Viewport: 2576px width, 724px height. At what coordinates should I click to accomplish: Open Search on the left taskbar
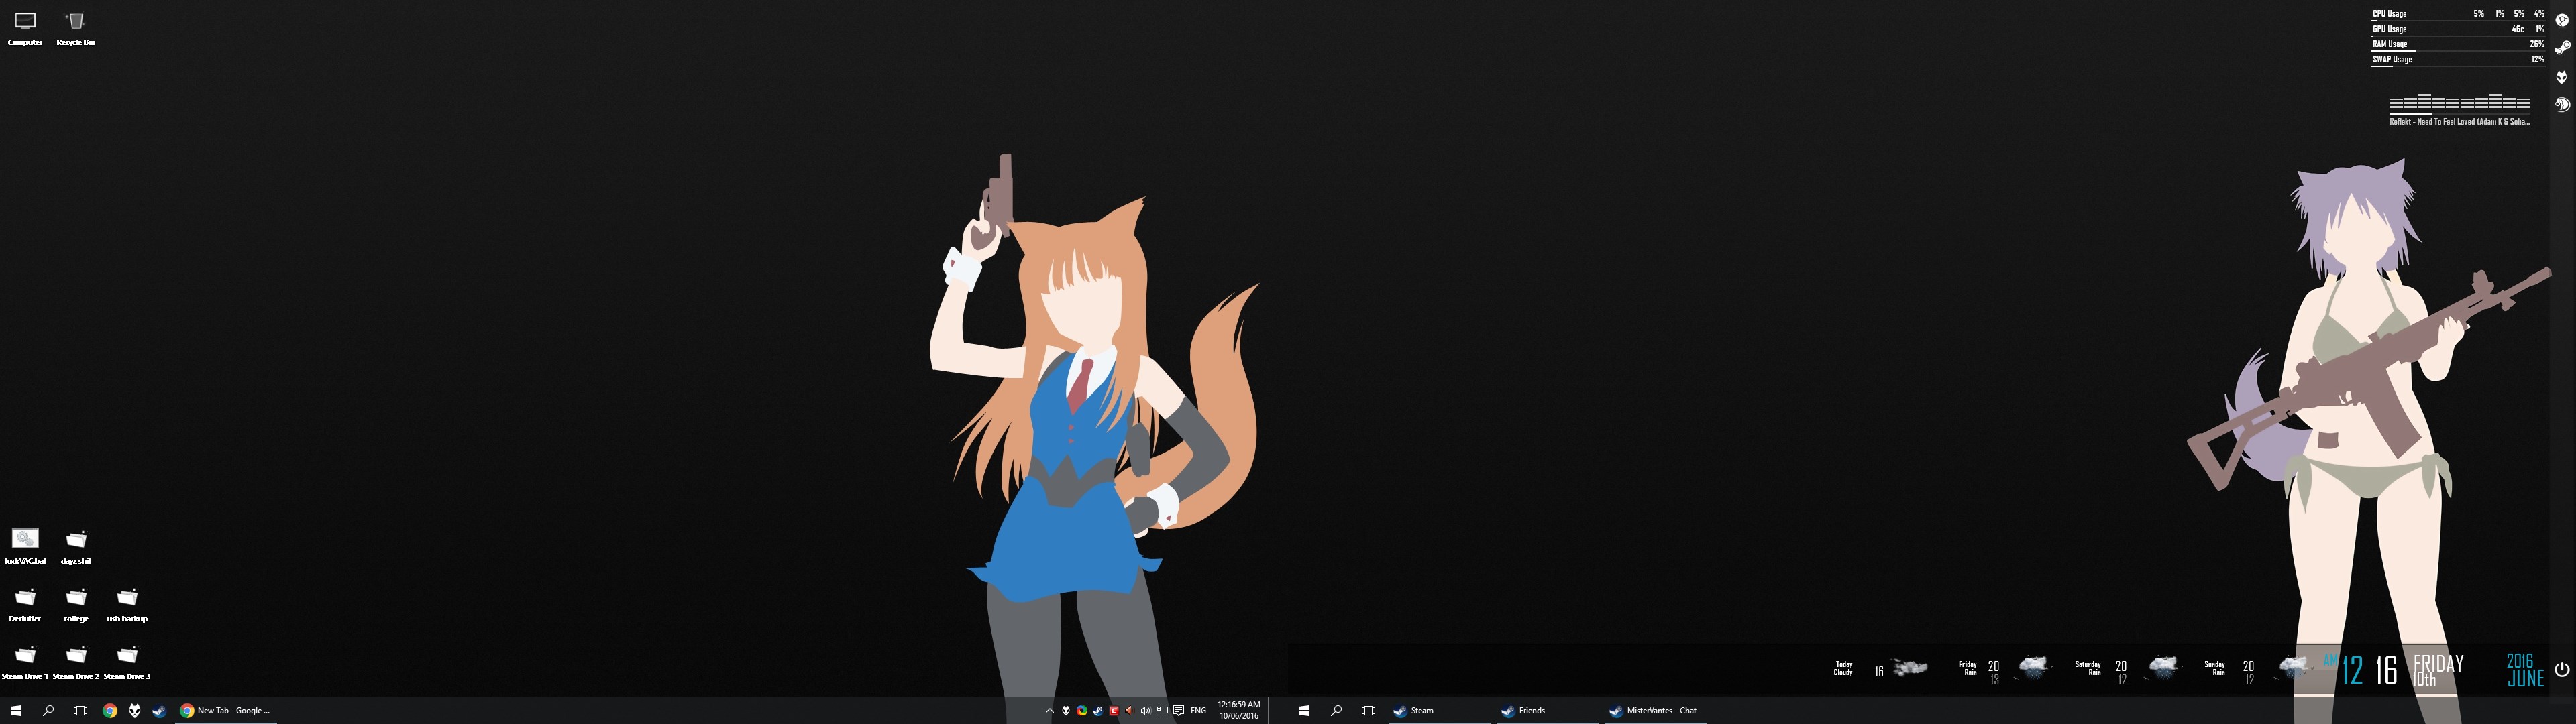(48, 711)
